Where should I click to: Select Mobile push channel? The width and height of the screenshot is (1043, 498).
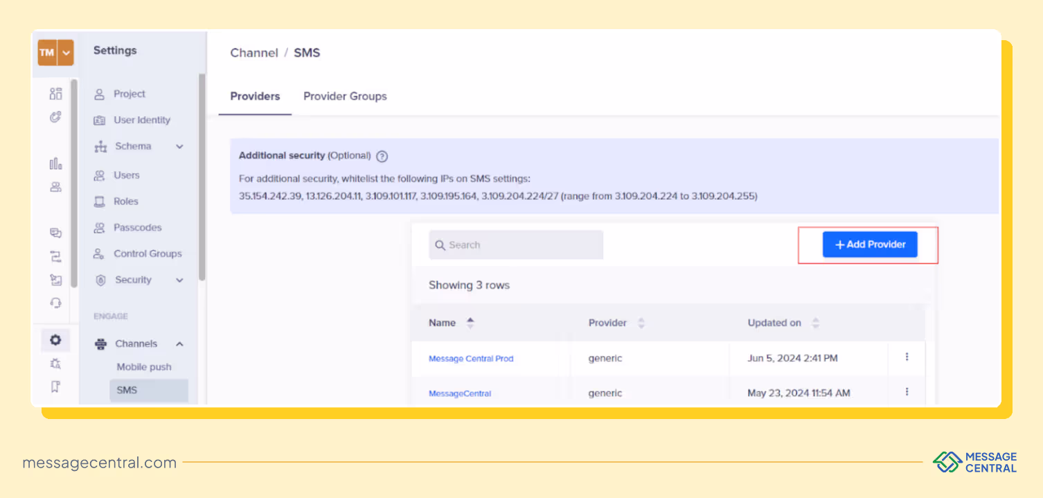[x=144, y=367]
